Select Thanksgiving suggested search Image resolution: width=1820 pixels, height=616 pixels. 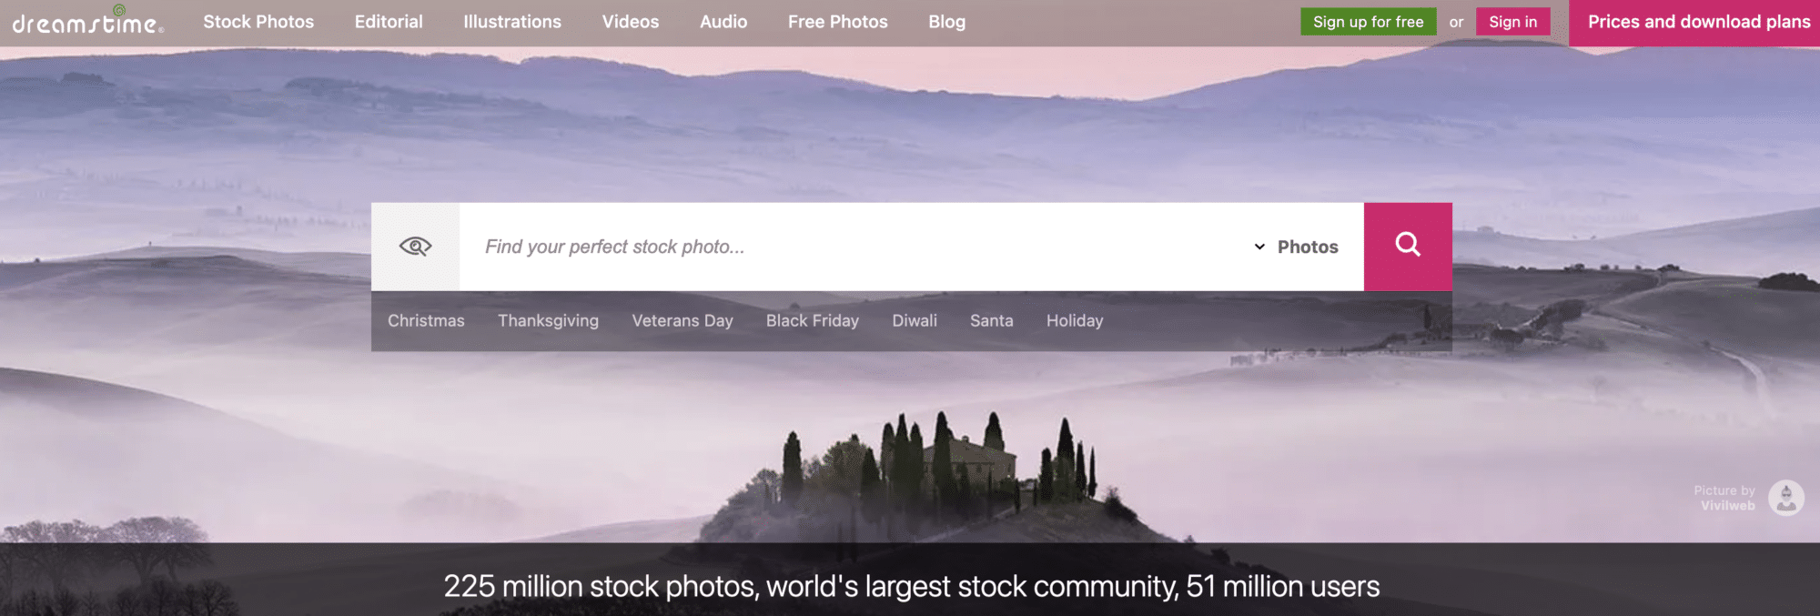click(548, 321)
